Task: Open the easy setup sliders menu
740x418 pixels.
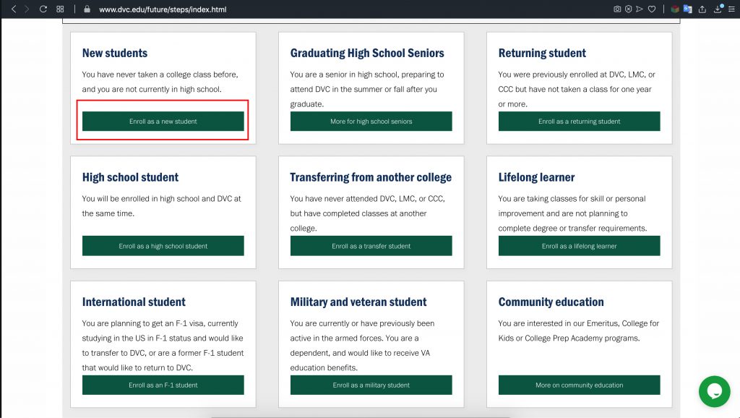Action: (x=731, y=9)
